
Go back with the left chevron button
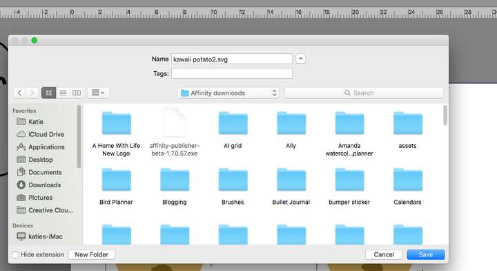[x=19, y=93]
